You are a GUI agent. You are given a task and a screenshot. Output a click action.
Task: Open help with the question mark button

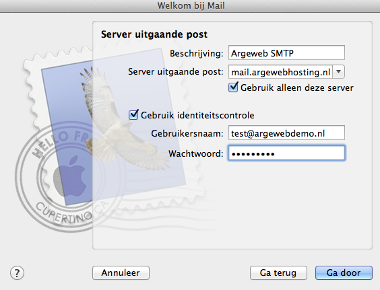click(x=17, y=273)
